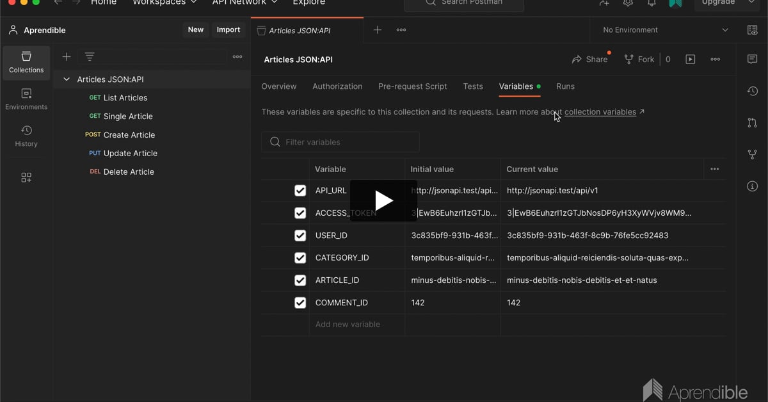Image resolution: width=768 pixels, height=402 pixels.
Task: Click the Run collection play icon
Action: pos(691,60)
